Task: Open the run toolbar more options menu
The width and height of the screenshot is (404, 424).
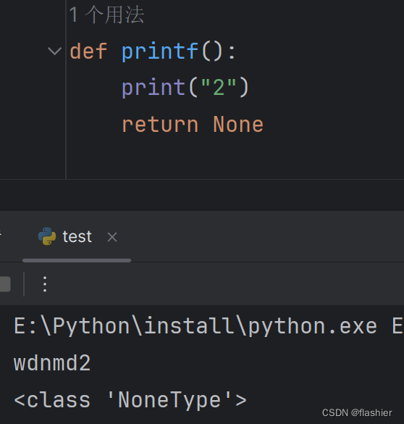Action: coord(45,284)
